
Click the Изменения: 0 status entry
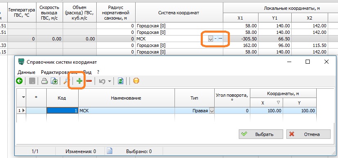pyautogui.click(x=81, y=151)
